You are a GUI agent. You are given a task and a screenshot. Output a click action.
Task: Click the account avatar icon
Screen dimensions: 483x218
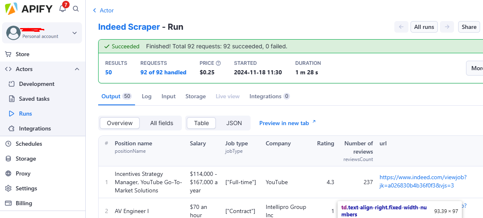(x=13, y=33)
